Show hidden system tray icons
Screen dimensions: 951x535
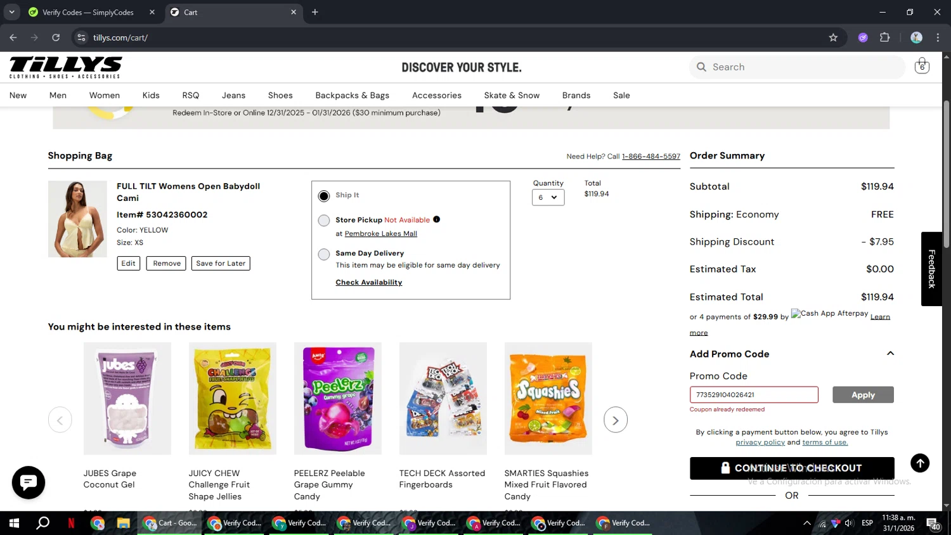tap(807, 523)
